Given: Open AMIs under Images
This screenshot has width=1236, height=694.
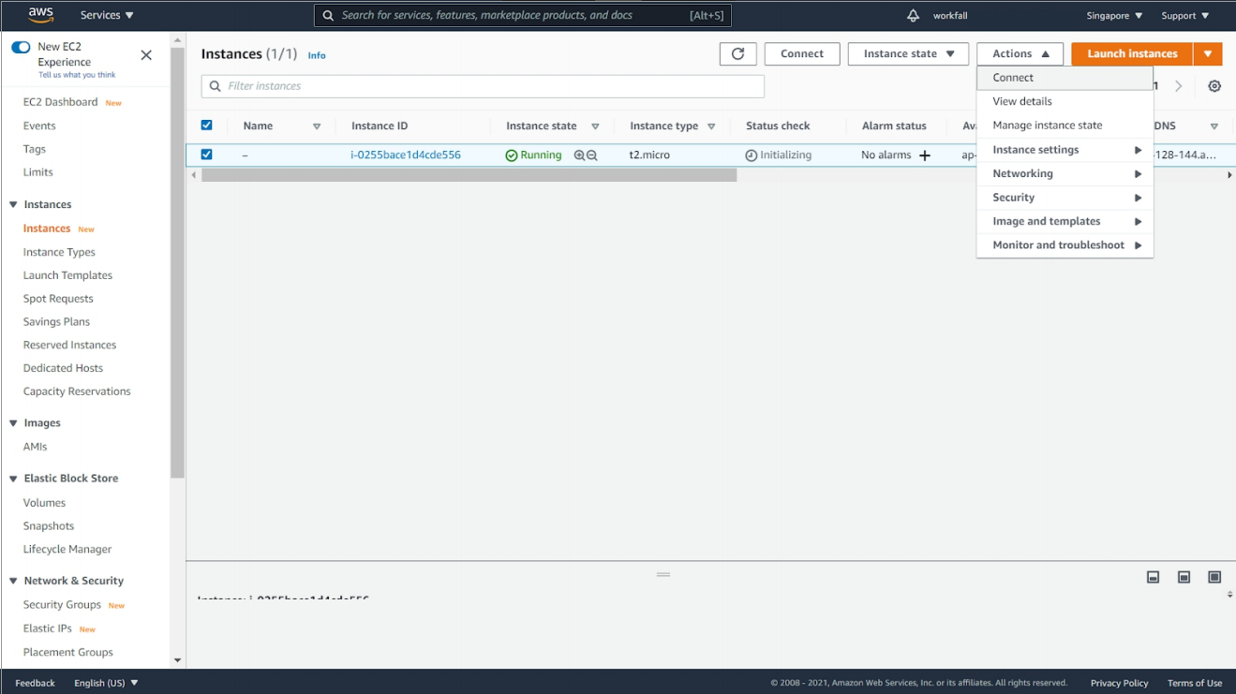Looking at the screenshot, I should click(35, 447).
